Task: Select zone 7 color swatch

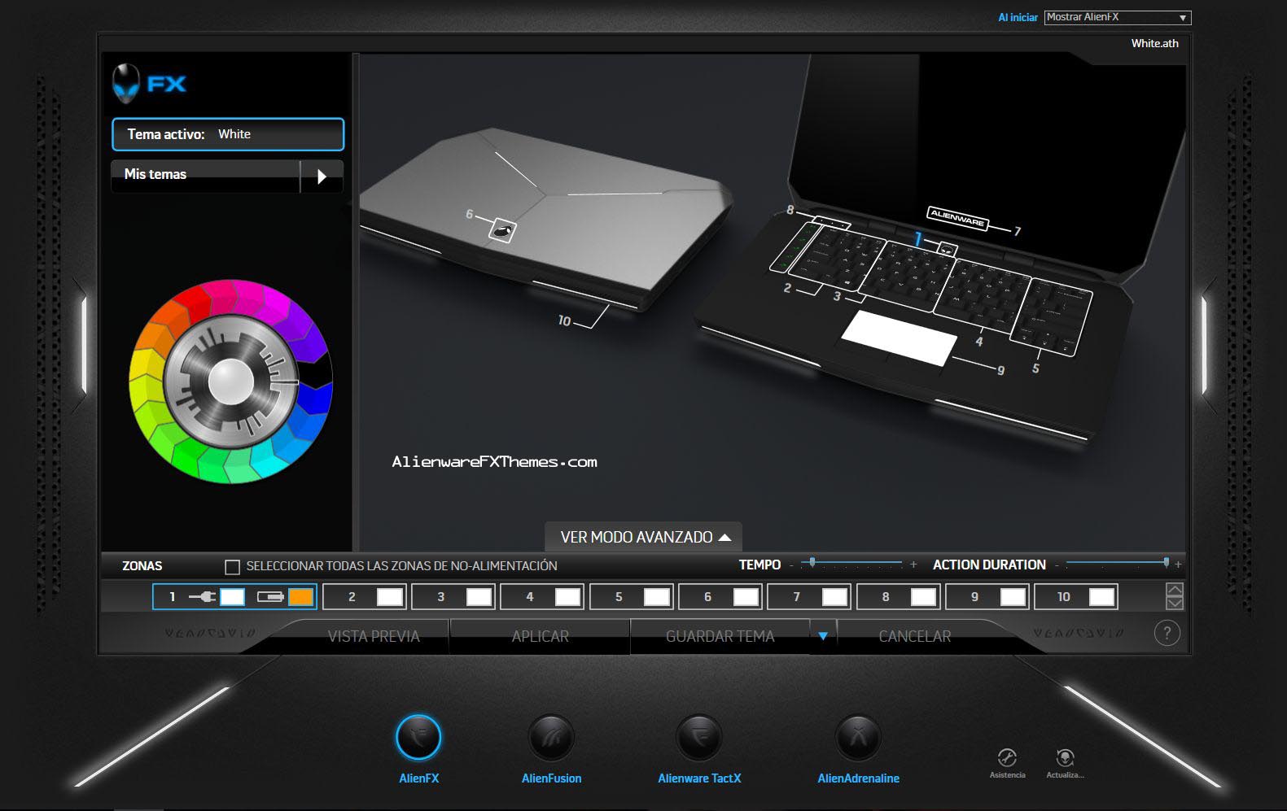Action: click(834, 597)
